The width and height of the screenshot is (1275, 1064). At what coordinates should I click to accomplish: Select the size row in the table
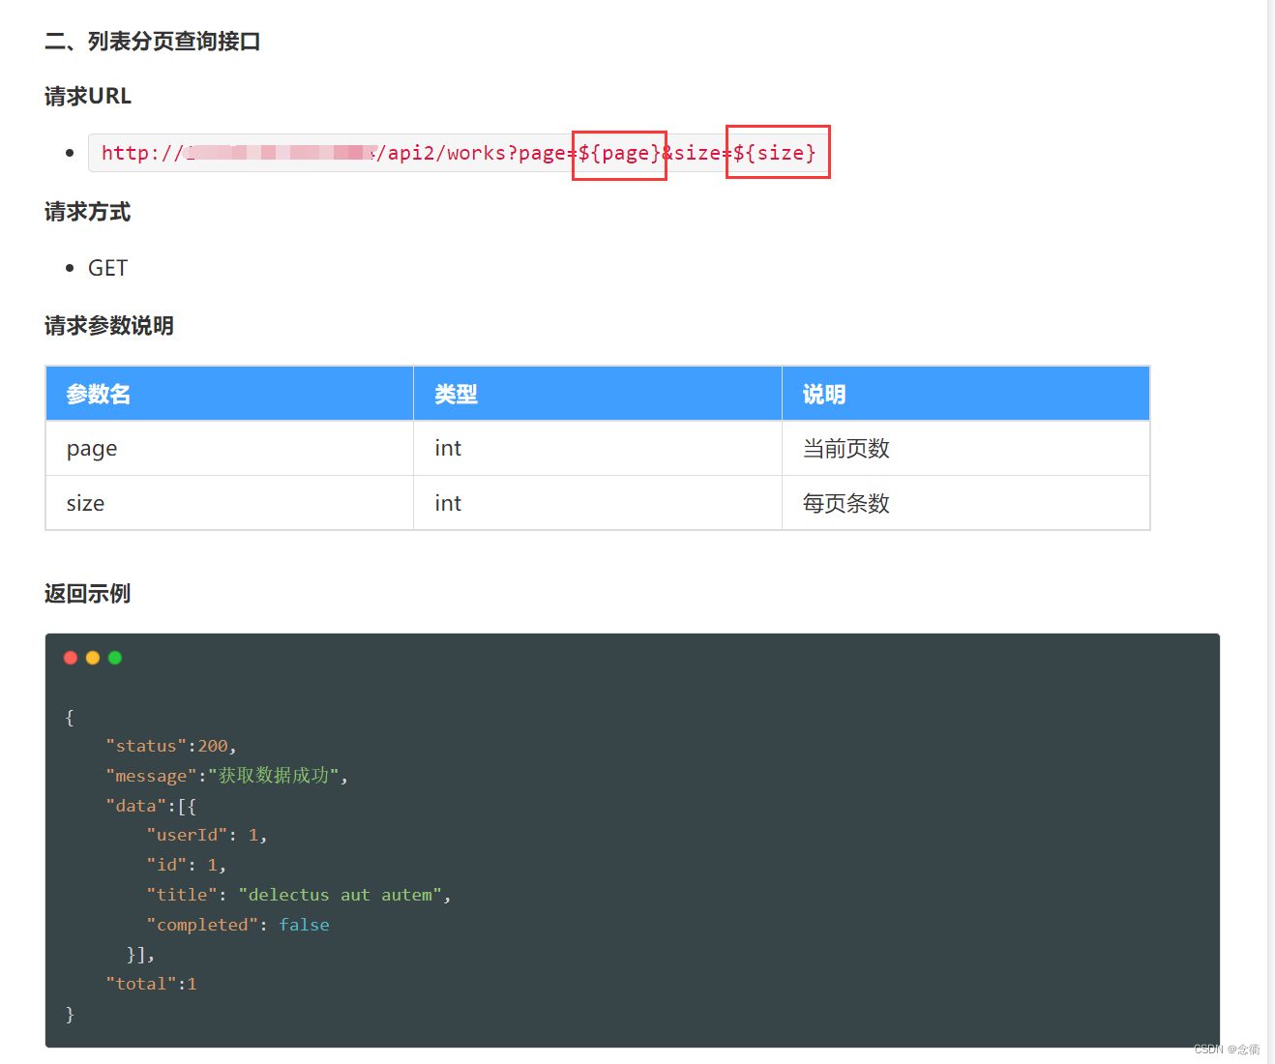pyautogui.click(x=85, y=503)
